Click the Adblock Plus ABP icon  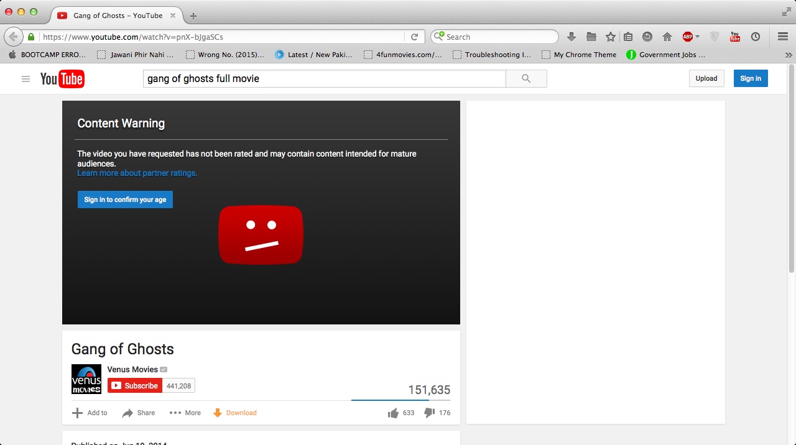[x=687, y=37]
